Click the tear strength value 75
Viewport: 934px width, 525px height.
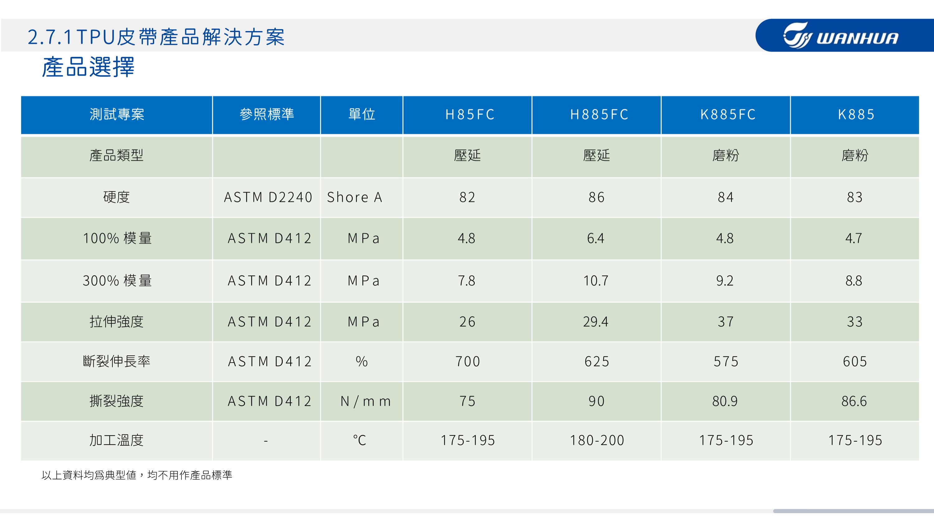(x=467, y=401)
